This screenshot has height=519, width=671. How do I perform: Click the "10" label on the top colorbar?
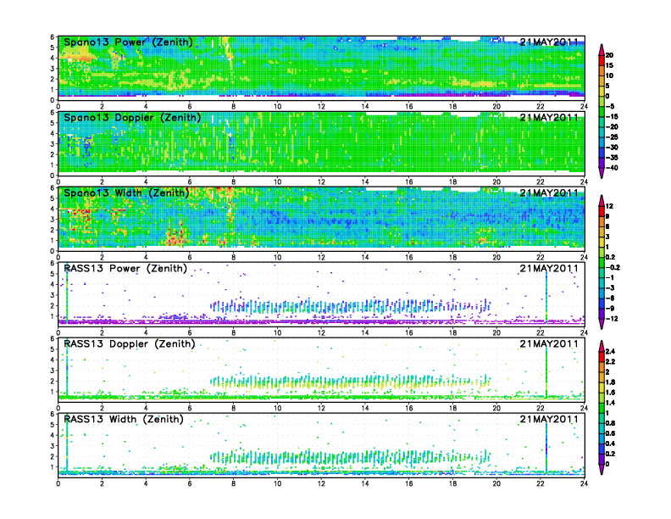click(x=609, y=75)
